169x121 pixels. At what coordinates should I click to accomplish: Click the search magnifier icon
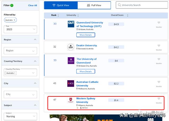pos(119,5)
